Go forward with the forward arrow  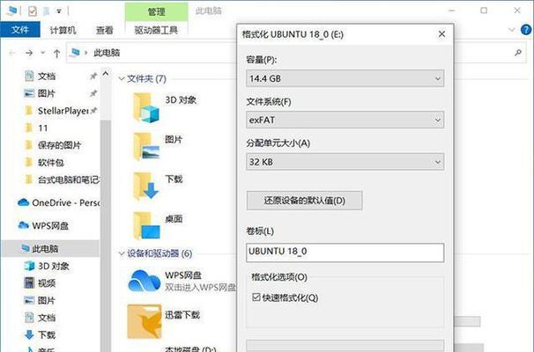tap(29, 53)
